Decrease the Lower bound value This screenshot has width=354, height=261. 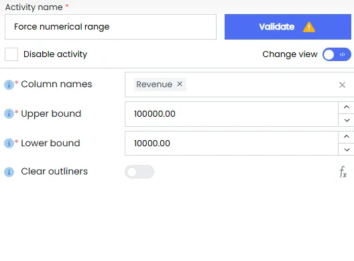[347, 150]
